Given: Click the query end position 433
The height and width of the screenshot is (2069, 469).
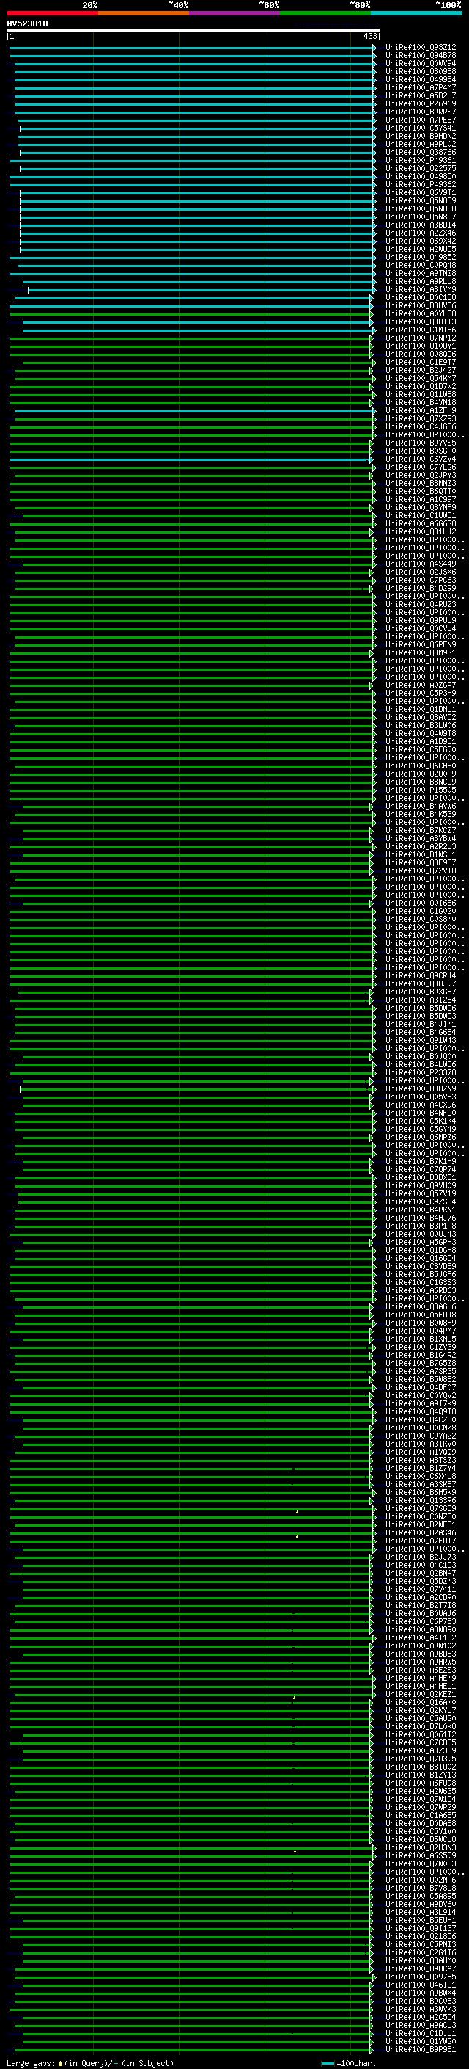Looking at the screenshot, I should pyautogui.click(x=369, y=36).
